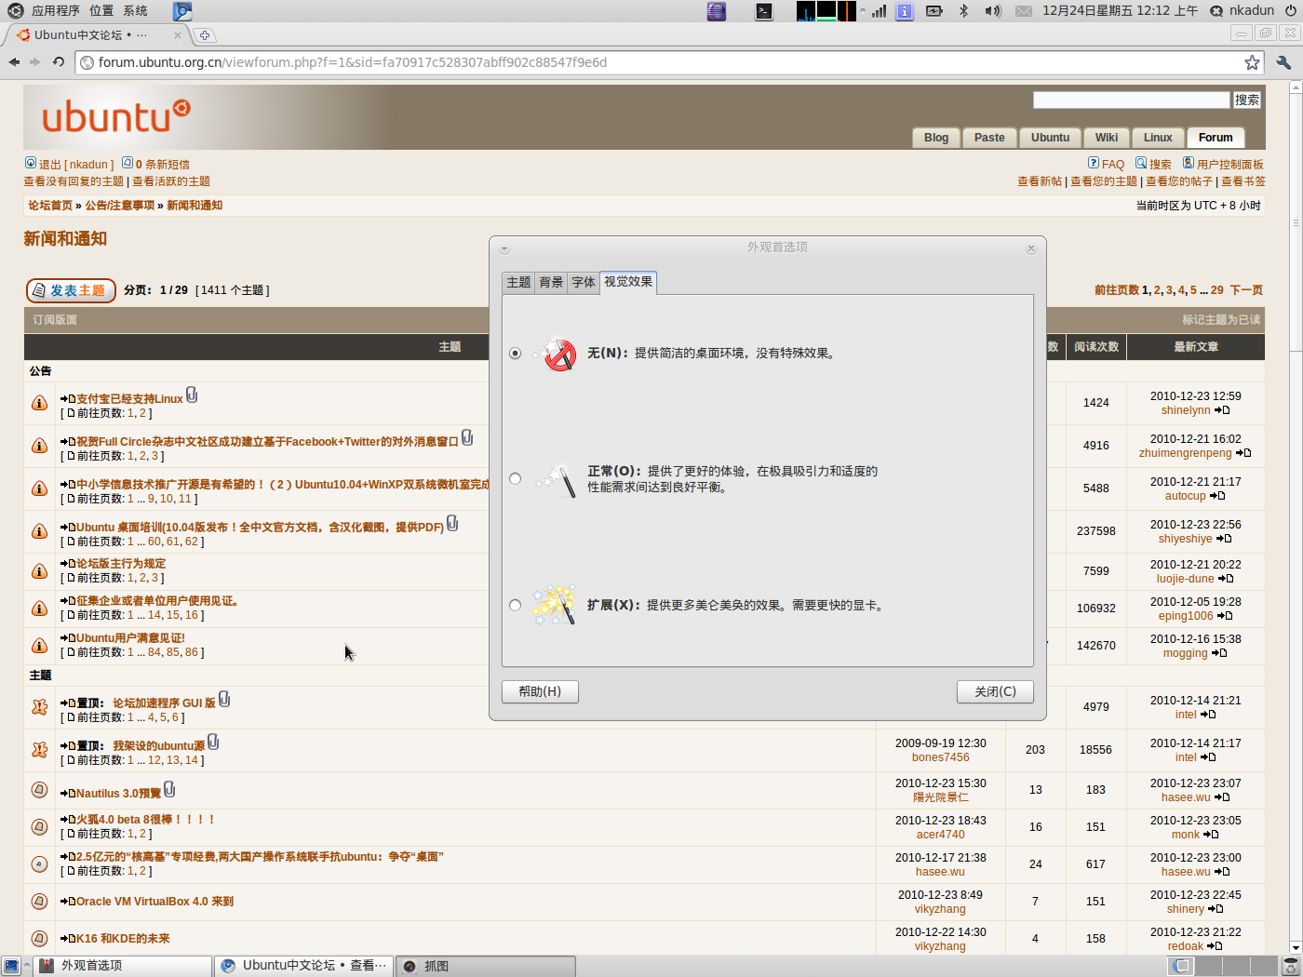The width and height of the screenshot is (1303, 977).
Task: Open the Paste site tab
Action: tap(989, 138)
